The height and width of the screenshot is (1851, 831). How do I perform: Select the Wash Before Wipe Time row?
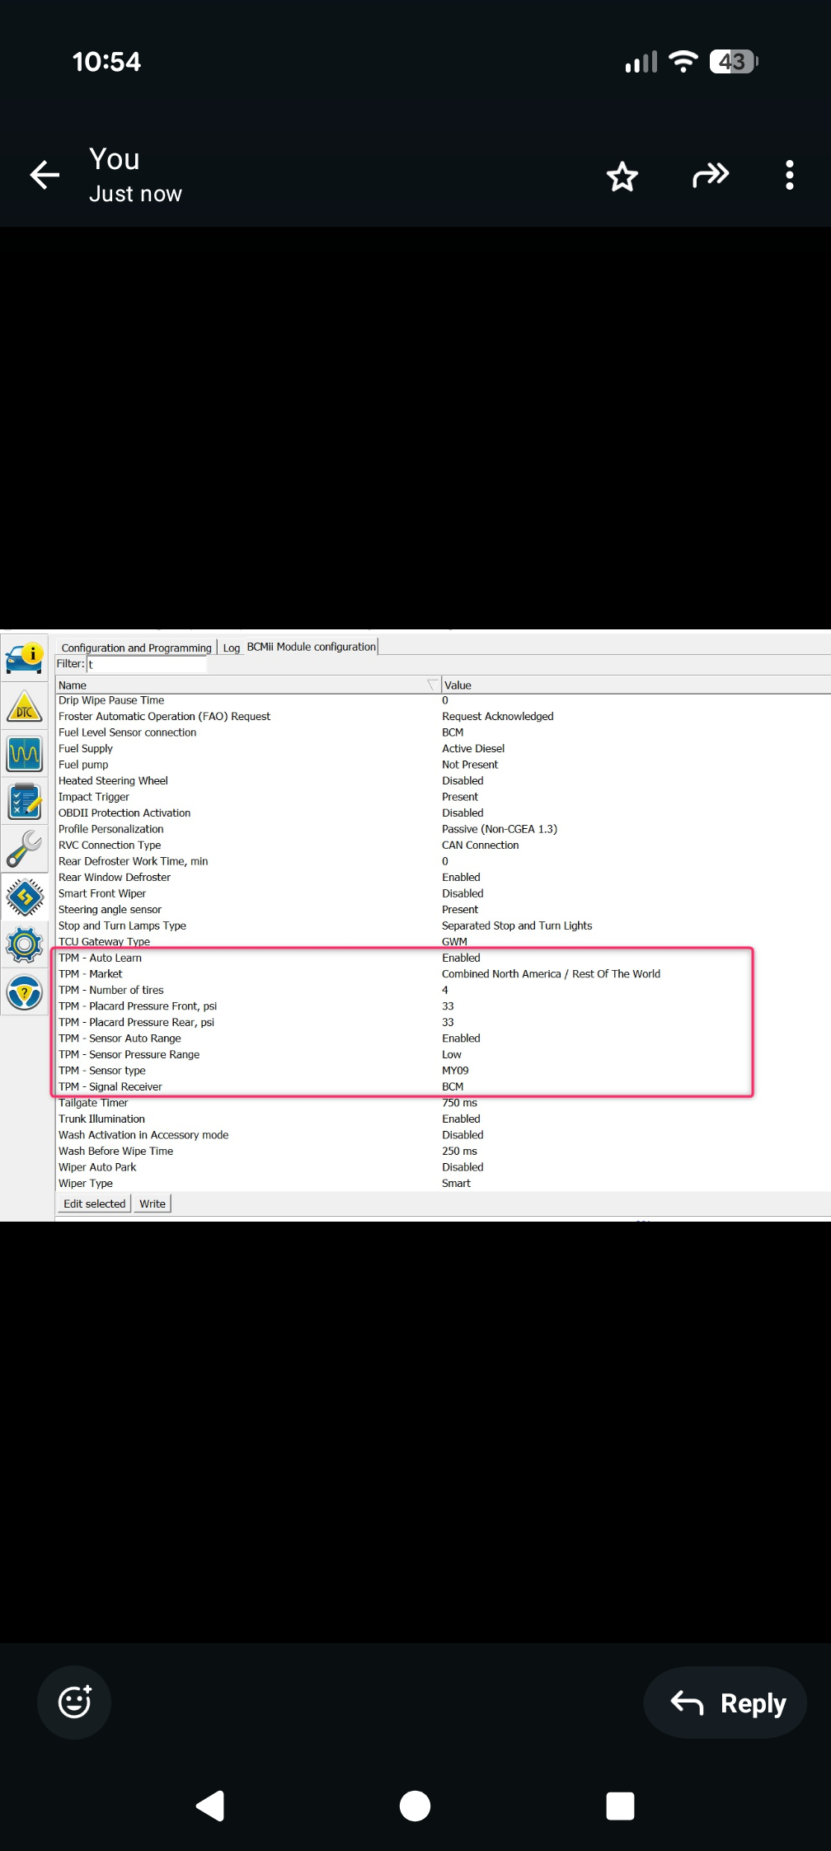(443, 1151)
